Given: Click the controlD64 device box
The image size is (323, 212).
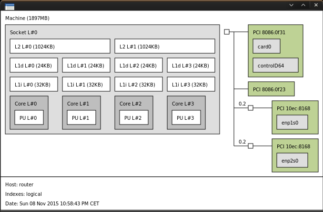Looking at the screenshot, I should tap(275, 66).
